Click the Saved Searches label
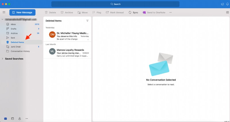This screenshot has height=122, width=230. point(14,59)
